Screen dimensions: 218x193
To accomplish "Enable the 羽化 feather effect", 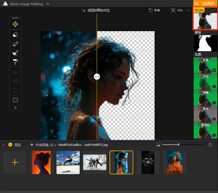I will (x=214, y=86).
